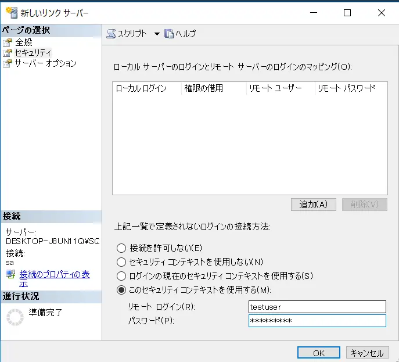Select セキュリティ コンテキストを使用しない radio button
399x362 pixels.
(121, 262)
